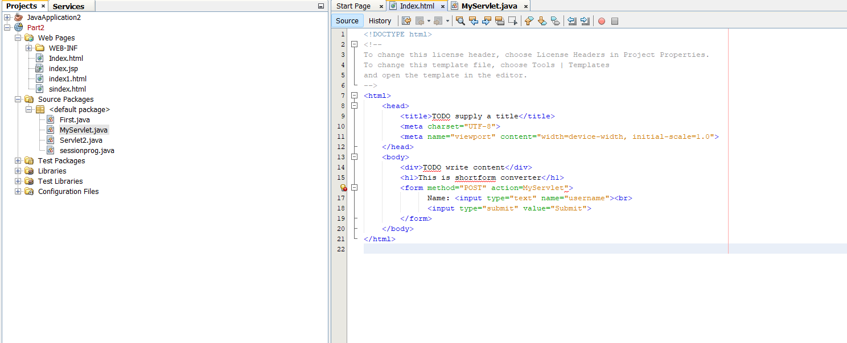This screenshot has width=847, height=343.
Task: Close the MyServlet.java tab
Action: click(x=526, y=6)
